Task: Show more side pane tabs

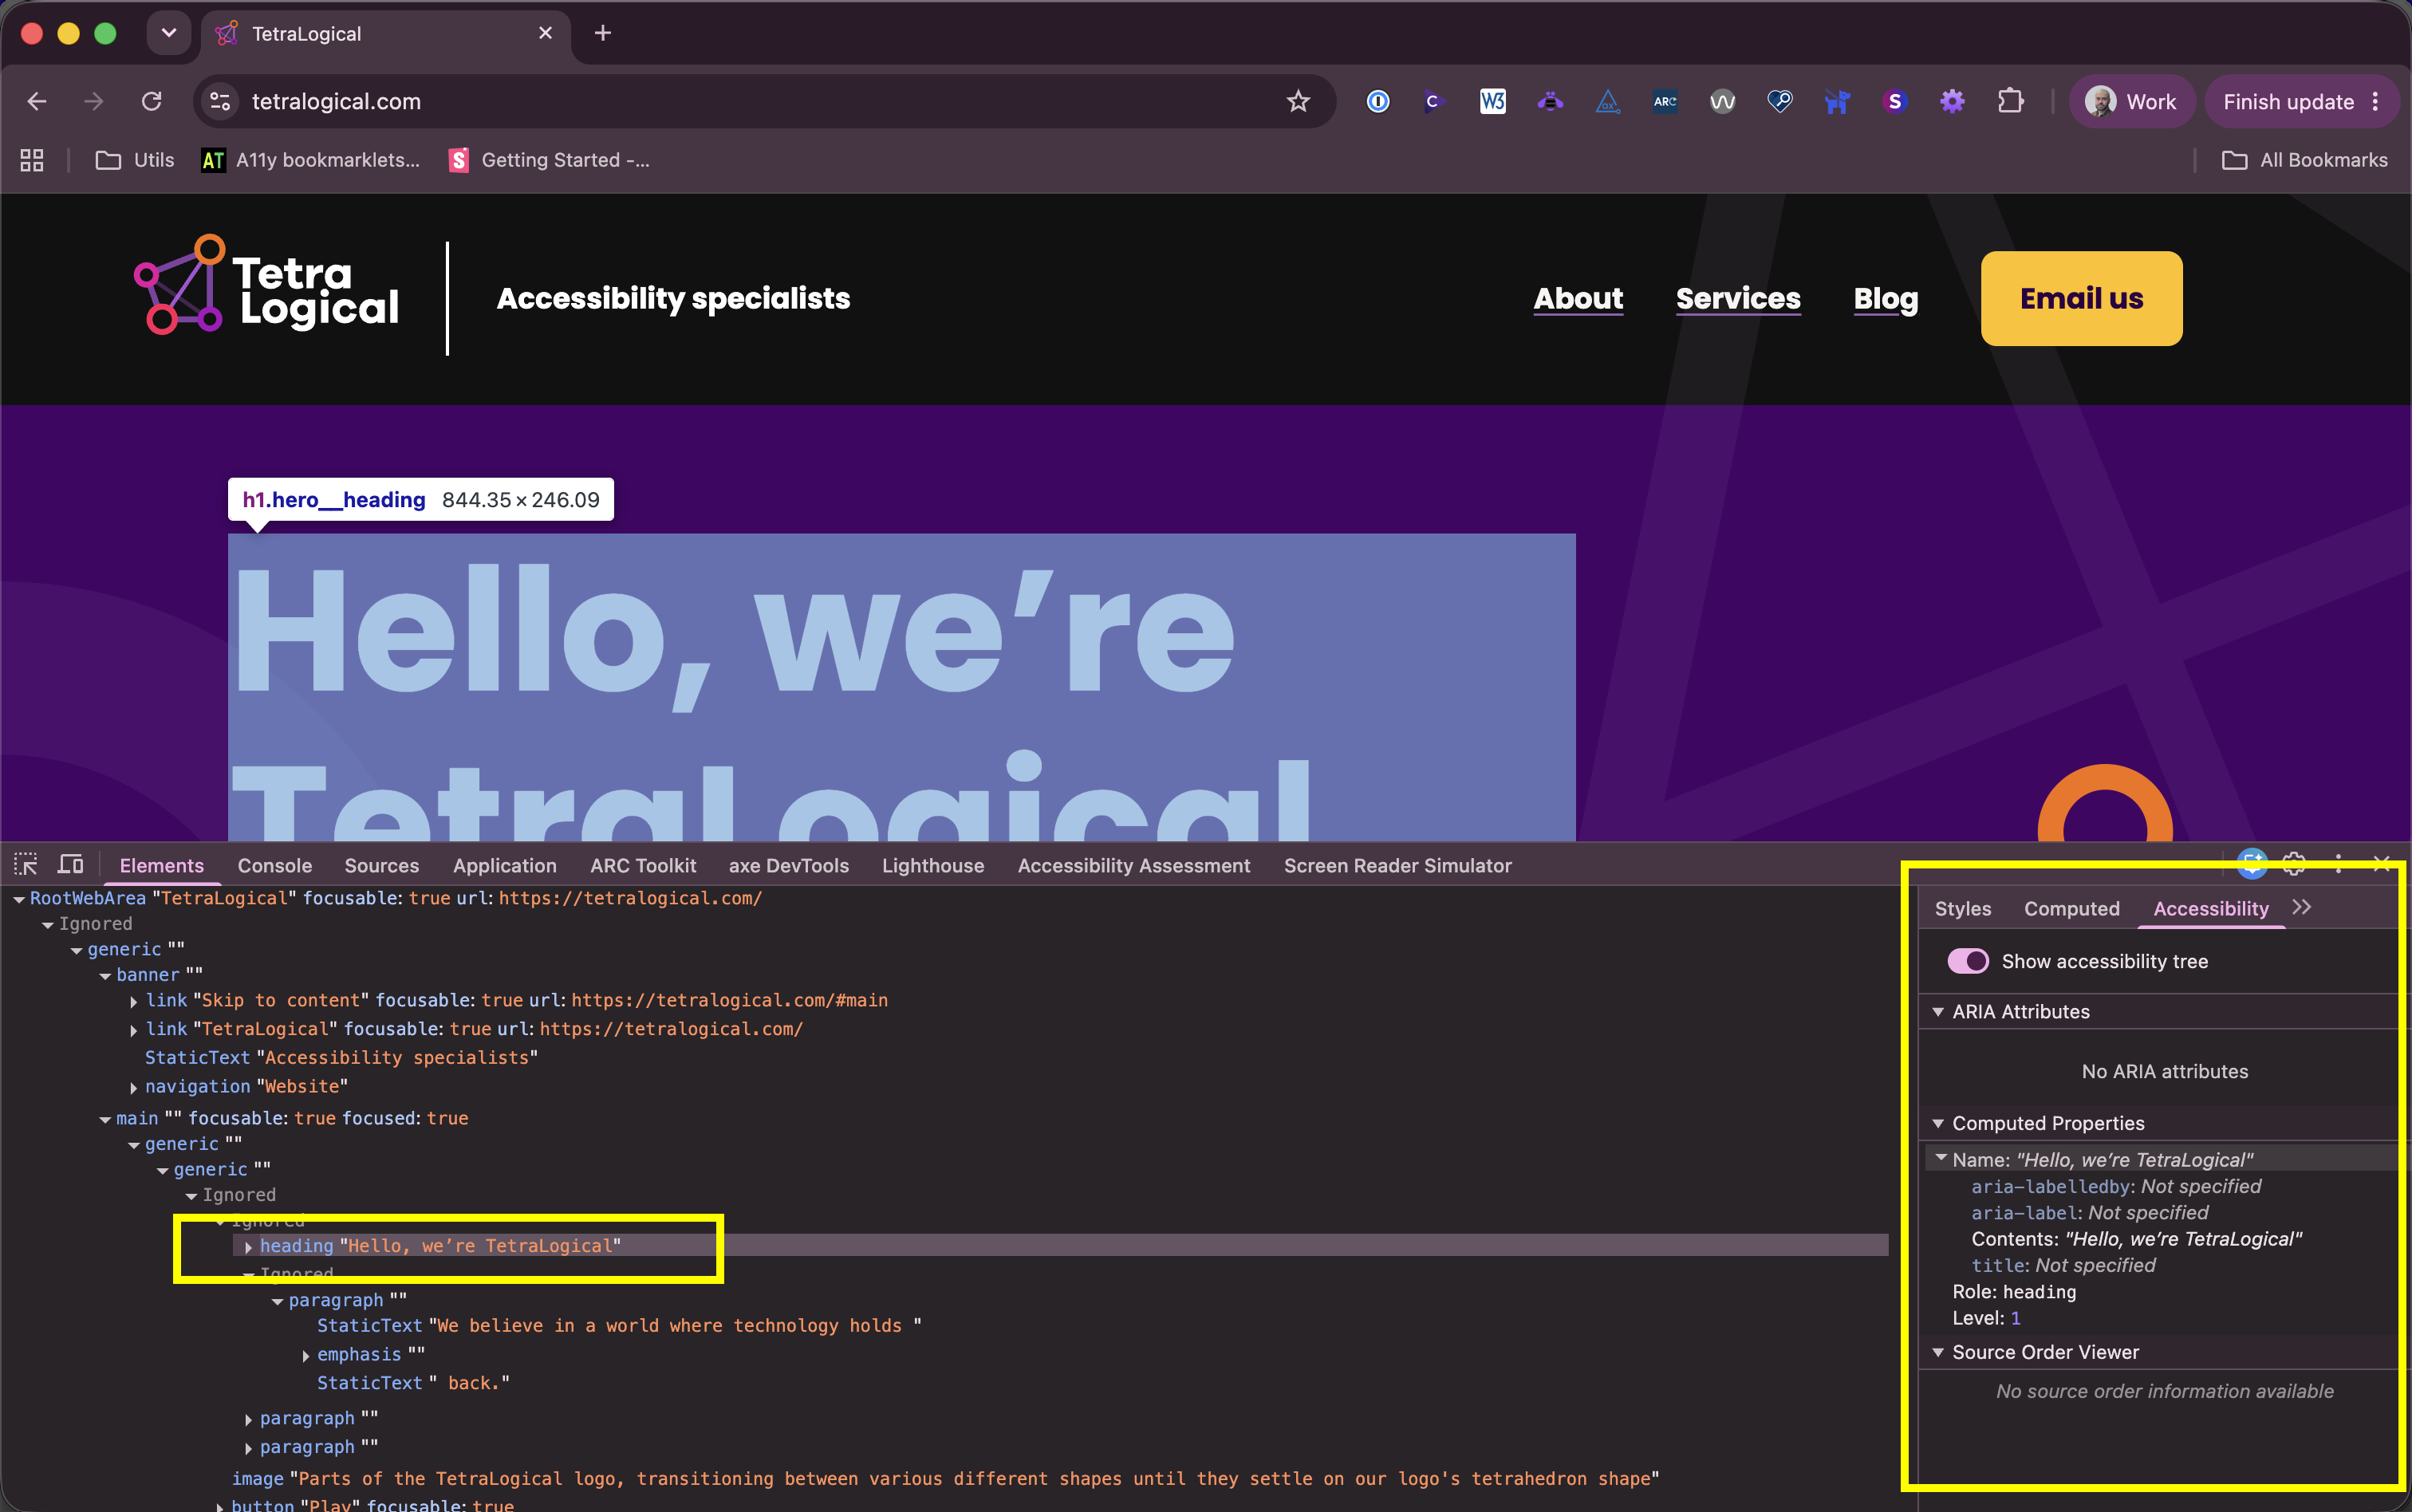Action: 2302,907
